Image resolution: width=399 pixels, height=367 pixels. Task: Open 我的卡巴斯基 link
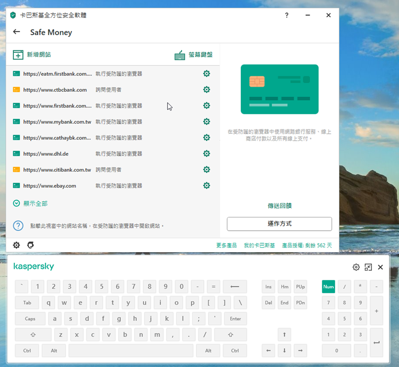pos(259,245)
